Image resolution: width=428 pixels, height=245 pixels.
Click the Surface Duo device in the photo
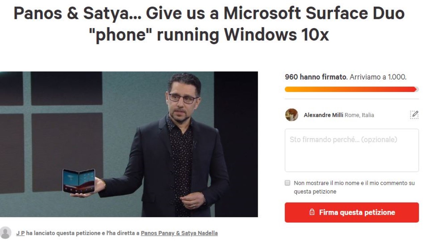tap(79, 181)
